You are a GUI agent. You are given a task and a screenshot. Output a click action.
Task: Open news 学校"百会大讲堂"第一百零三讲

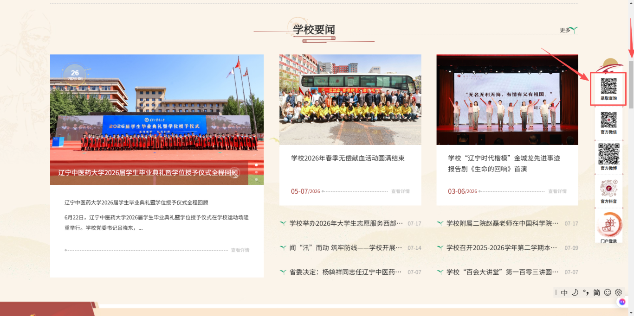click(x=503, y=272)
